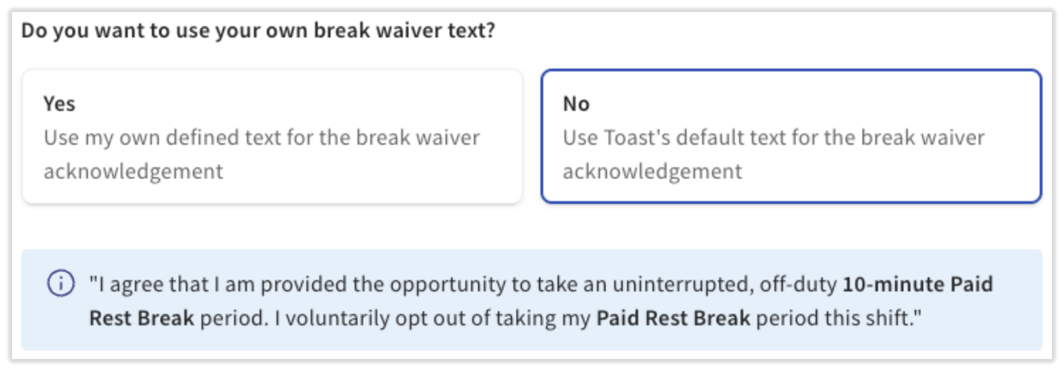Choose "Use my own defined text" description
This screenshot has width=1064, height=371.
pos(262,137)
